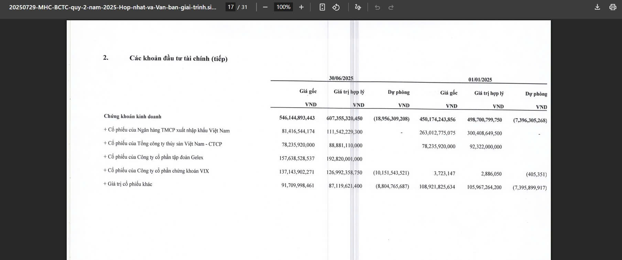Select the provision value (18,956,309,208)
The width and height of the screenshot is (622, 260).
pyautogui.click(x=391, y=119)
